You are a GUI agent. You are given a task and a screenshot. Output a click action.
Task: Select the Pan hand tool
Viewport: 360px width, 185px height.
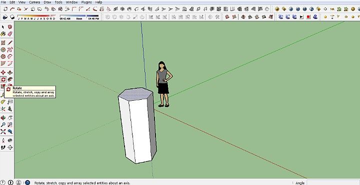[10, 118]
